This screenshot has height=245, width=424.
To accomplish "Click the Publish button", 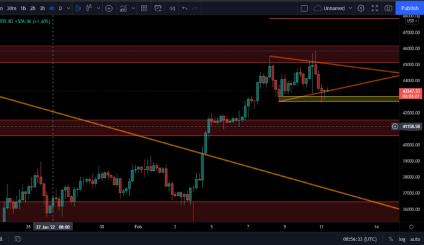I will [x=409, y=8].
